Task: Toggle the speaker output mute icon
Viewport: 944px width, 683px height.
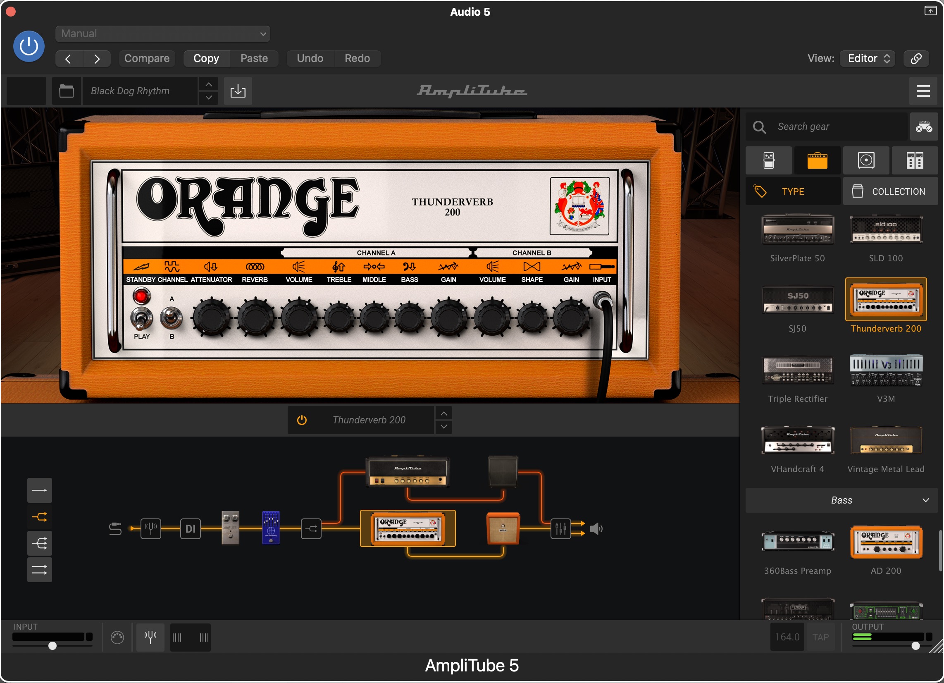Action: click(596, 529)
